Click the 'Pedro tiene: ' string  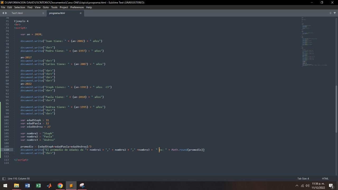point(57,51)
